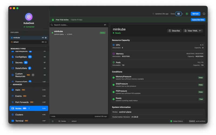216x135 pixels.
Task: Click the '1 node' footer text
Action: pos(53,116)
